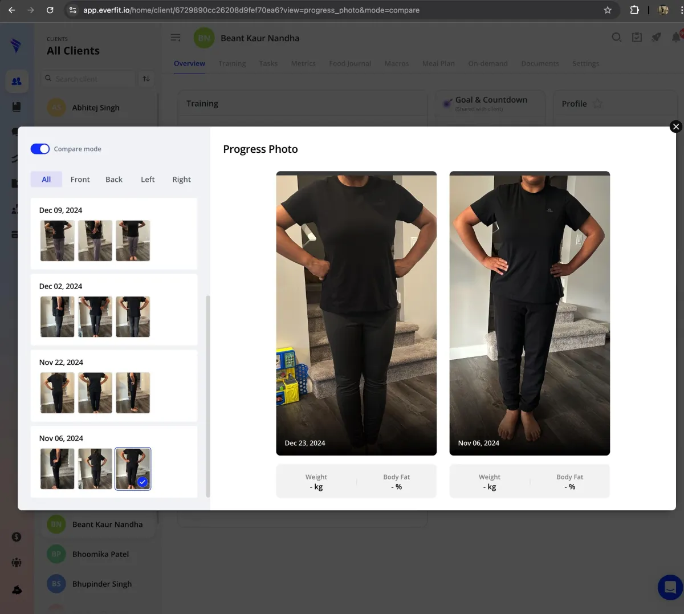Pick second Nov 22, 2024 thumbnail
Screen dimensions: 684x614
[x=95, y=393]
